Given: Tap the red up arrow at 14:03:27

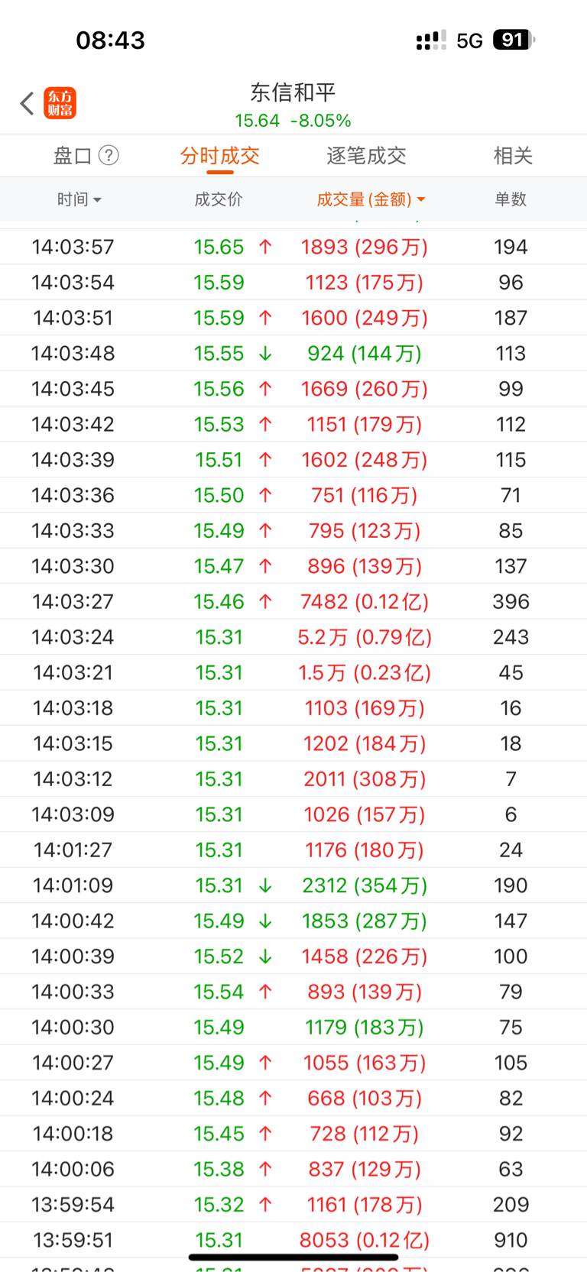Looking at the screenshot, I should 265,601.
